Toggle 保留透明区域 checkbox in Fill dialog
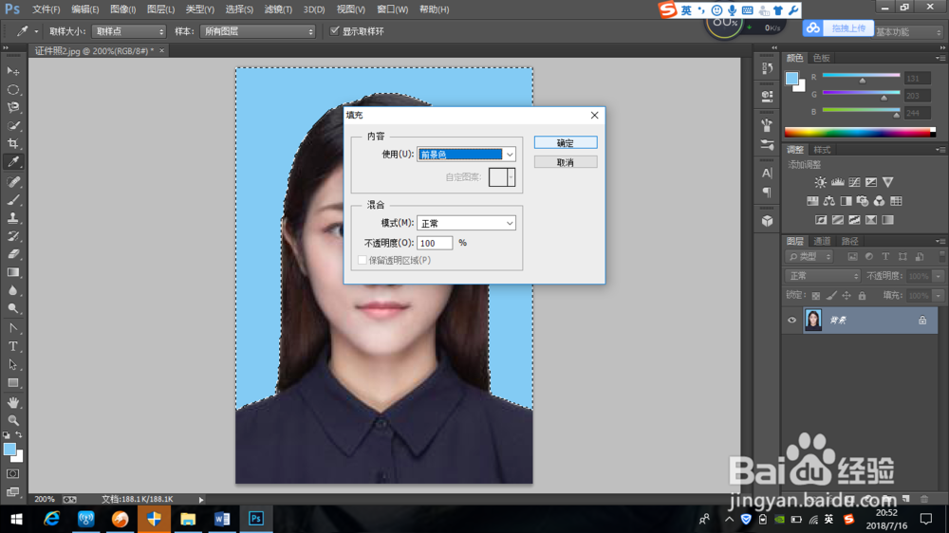949x533 pixels. pyautogui.click(x=362, y=260)
